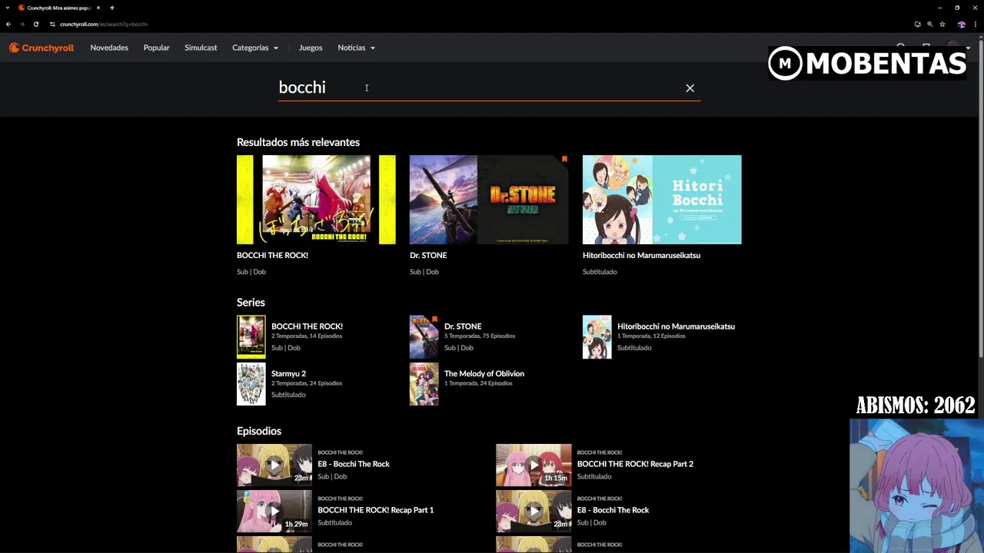This screenshot has width=984, height=553.
Task: Open Hitoribocchi no Marumaruseikatsu title under top results
Action: (x=641, y=255)
